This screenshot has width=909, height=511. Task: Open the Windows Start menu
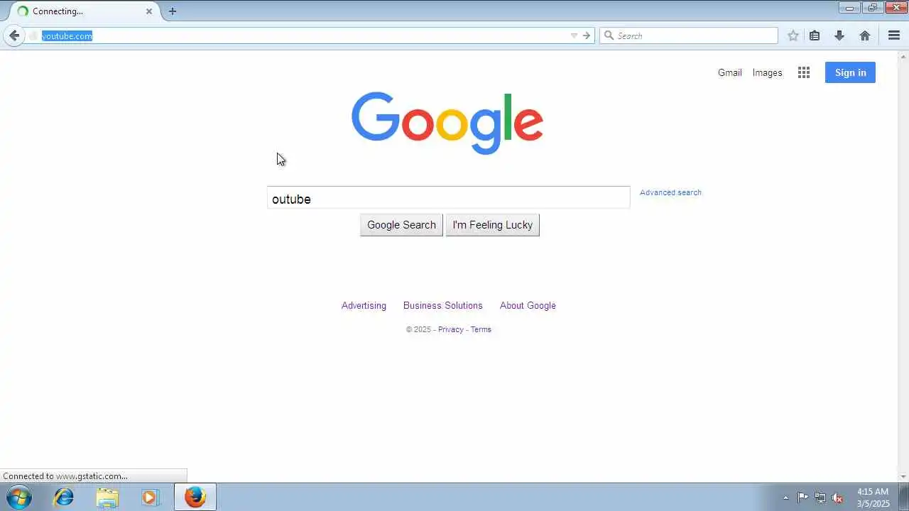[18, 497]
